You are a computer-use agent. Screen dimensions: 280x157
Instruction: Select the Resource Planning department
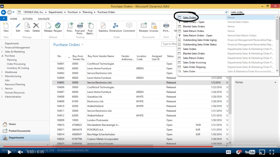[x=15, y=84]
